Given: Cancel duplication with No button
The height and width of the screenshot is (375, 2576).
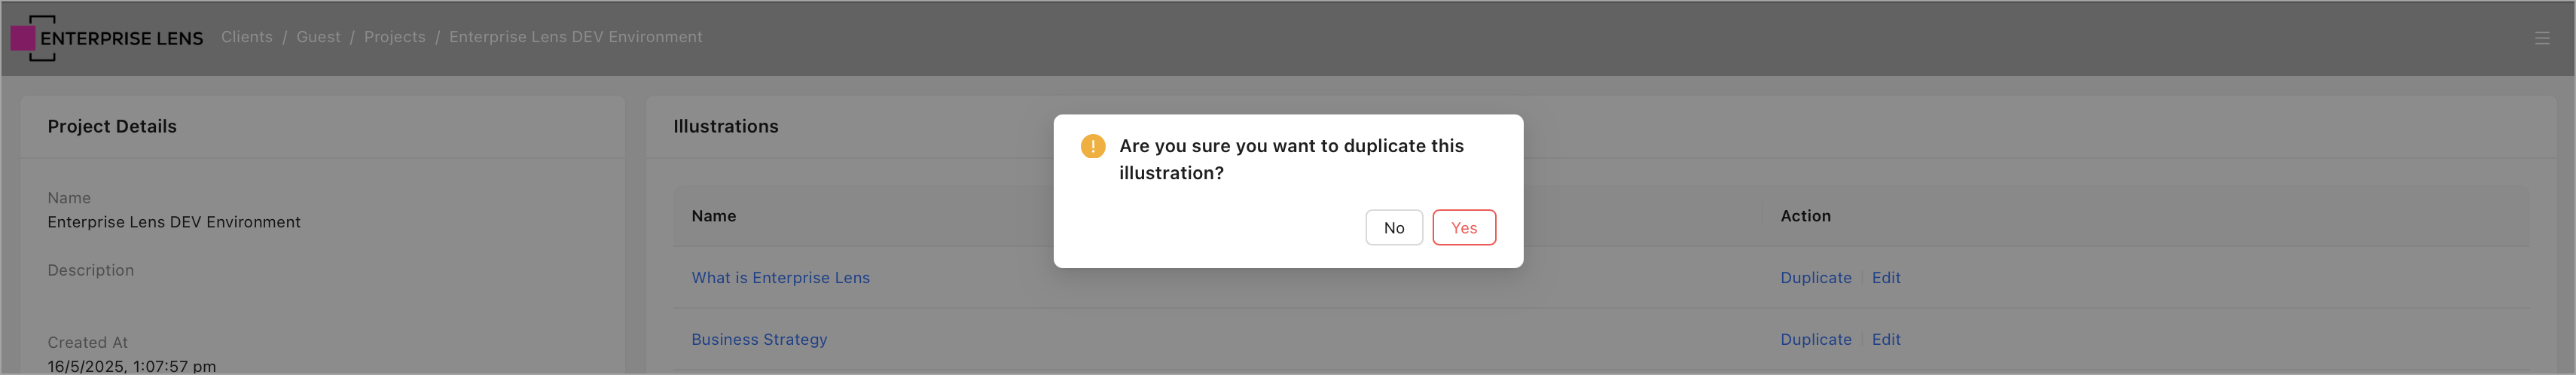Looking at the screenshot, I should [1393, 228].
